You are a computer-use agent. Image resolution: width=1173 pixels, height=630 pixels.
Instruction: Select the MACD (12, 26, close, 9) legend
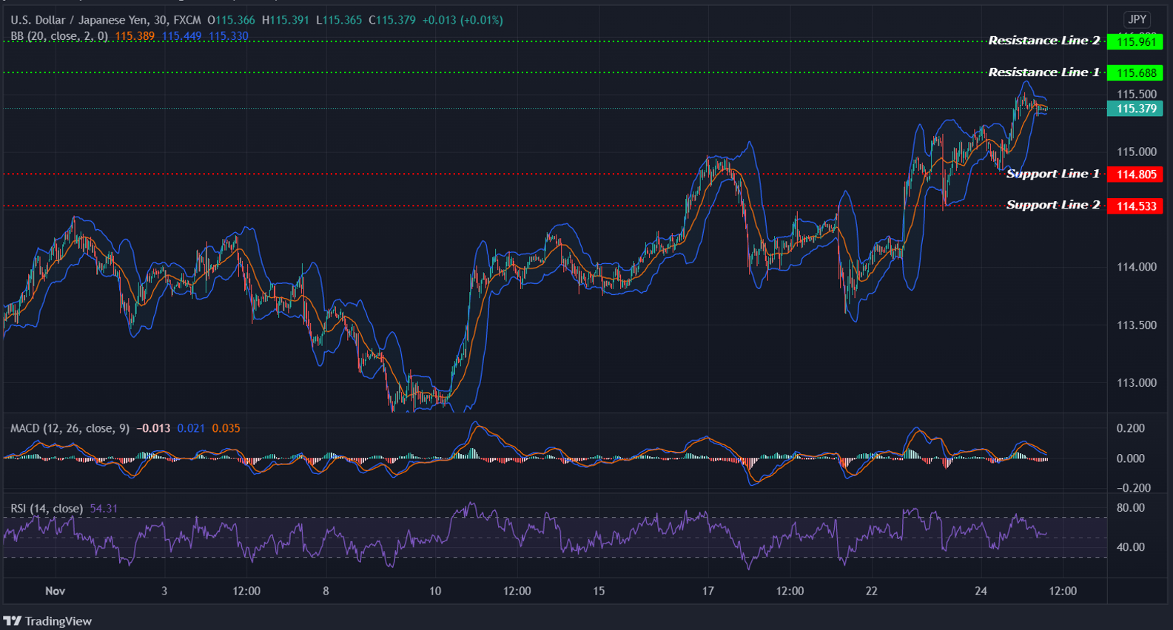[70, 428]
